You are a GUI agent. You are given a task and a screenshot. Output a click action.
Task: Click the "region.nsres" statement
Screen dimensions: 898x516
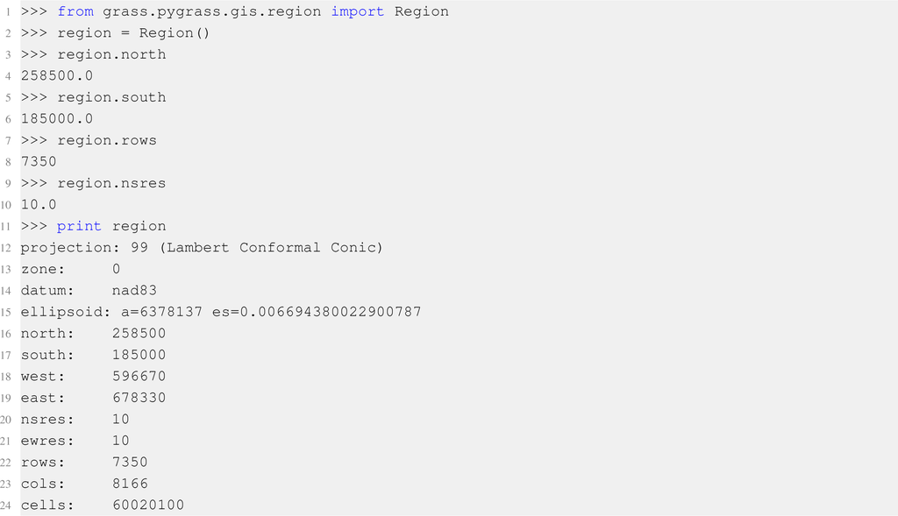[x=111, y=183]
